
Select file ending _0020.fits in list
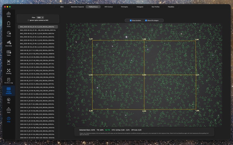tap(38, 94)
